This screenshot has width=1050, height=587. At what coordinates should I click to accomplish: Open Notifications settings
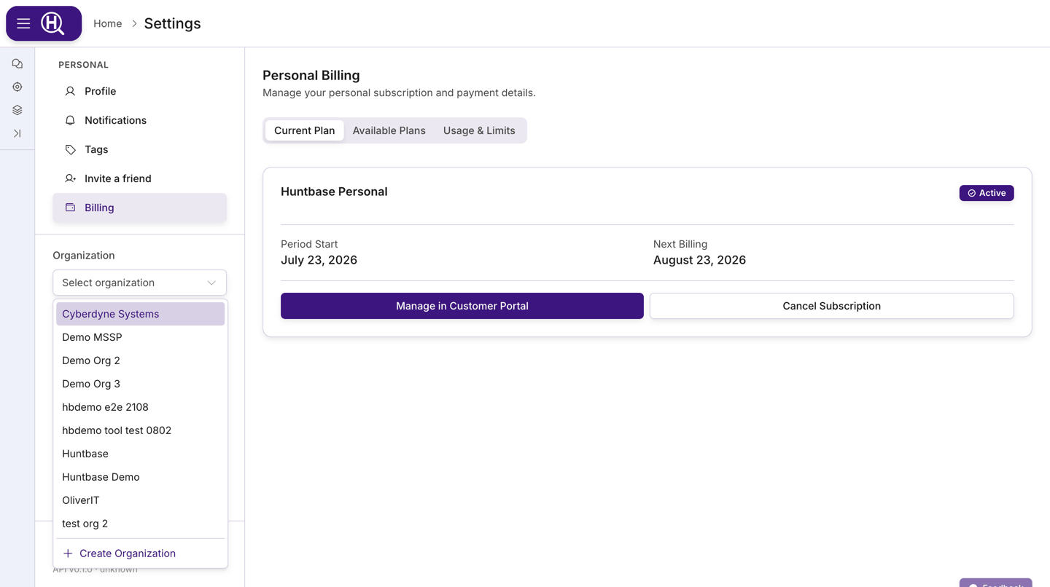139,120
